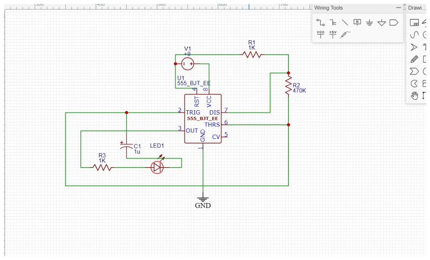Select the Bus Entry tool
430x260 pixels.
pos(345,22)
